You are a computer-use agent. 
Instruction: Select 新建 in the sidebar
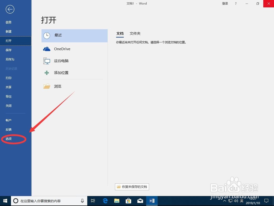[8, 31]
